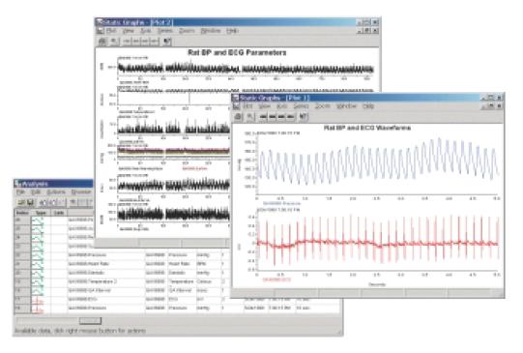
Task: Open the Series menu in Plot 1 window
Action: [x=301, y=106]
